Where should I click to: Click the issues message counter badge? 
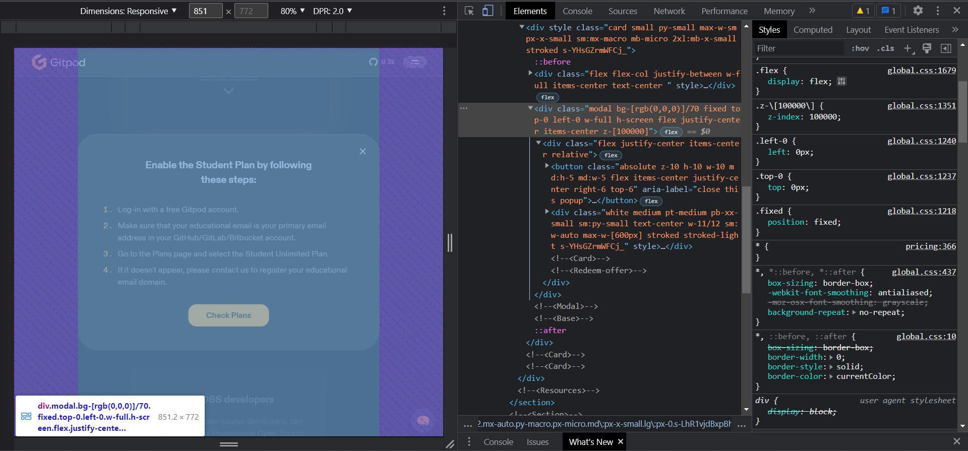888,11
